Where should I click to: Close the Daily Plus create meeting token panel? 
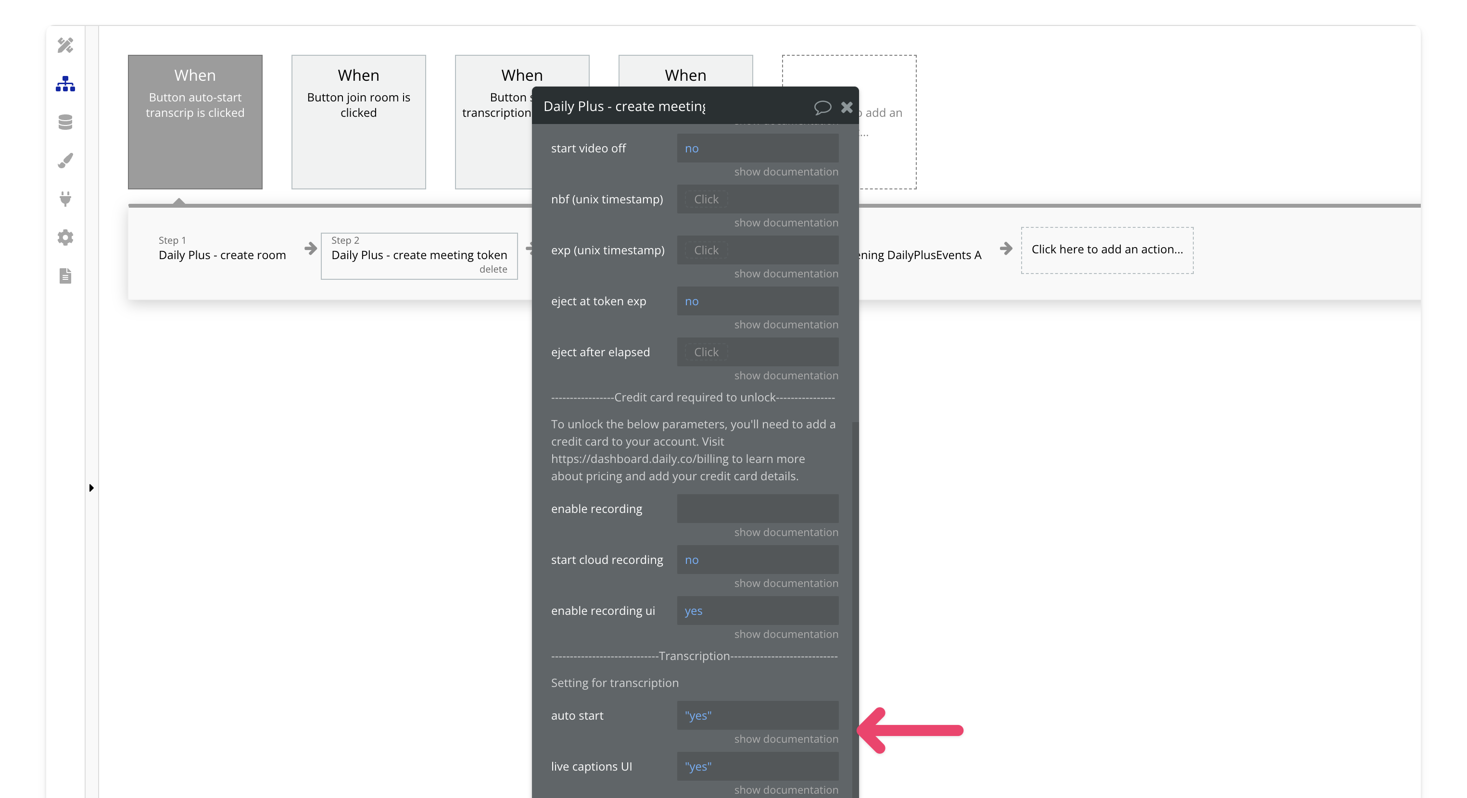847,107
